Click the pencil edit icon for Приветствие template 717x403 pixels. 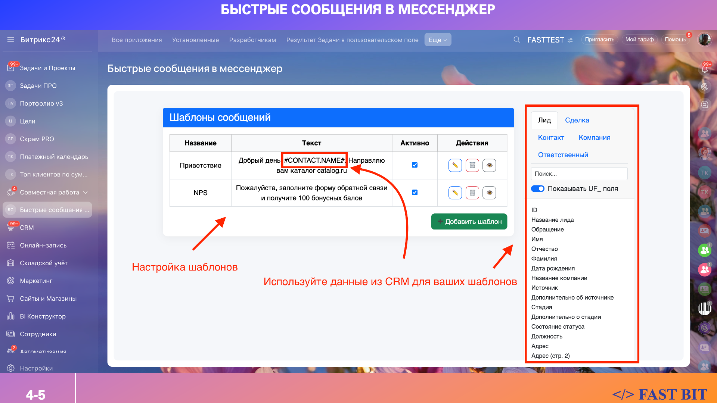coord(455,165)
